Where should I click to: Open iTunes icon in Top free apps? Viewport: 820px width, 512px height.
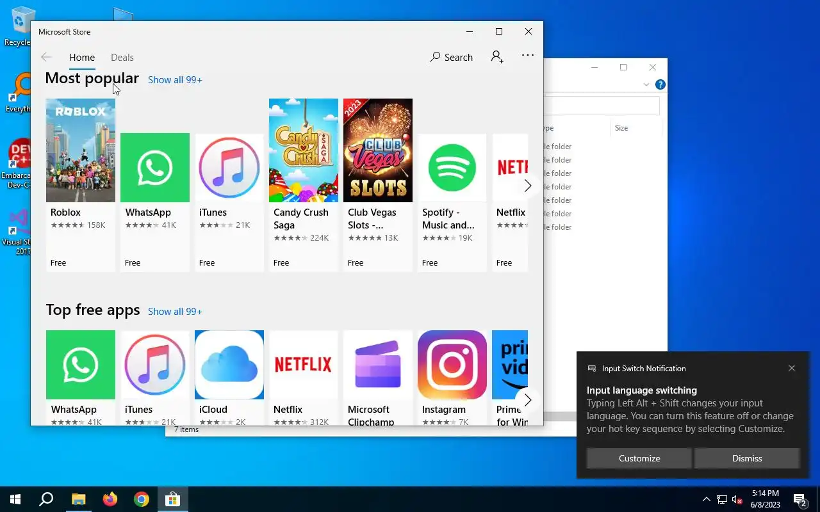click(155, 365)
